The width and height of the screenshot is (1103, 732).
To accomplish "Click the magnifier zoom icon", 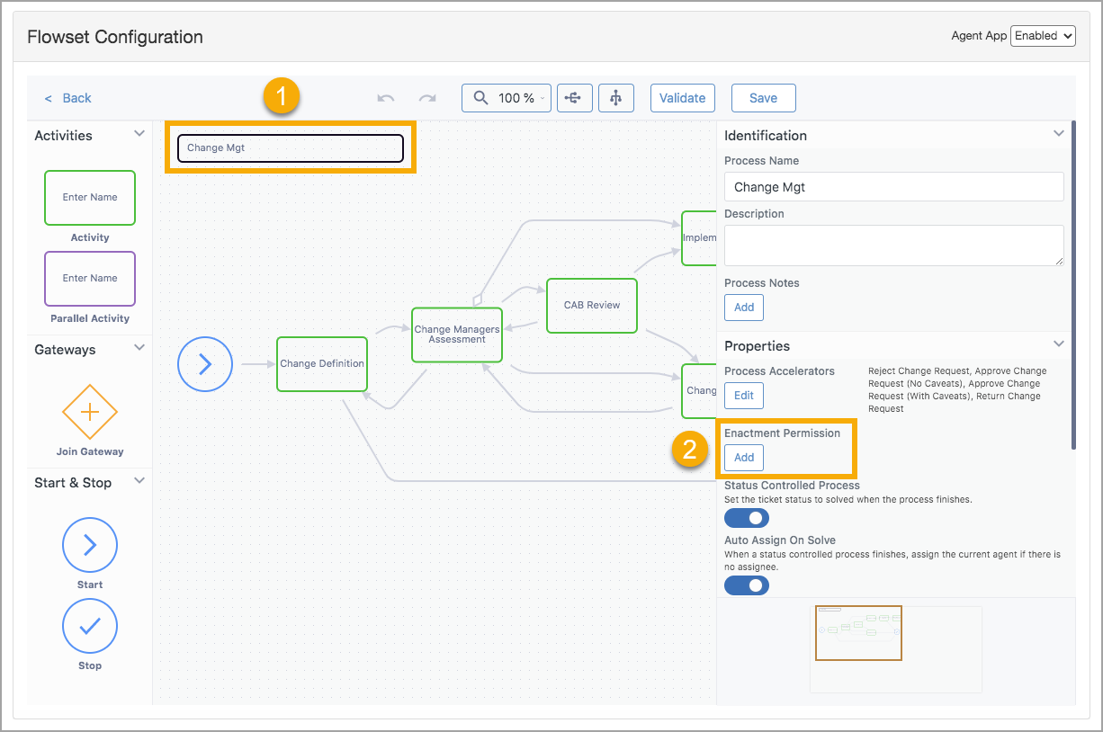I will [x=480, y=97].
